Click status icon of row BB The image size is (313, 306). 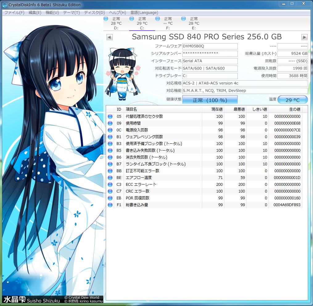pyautogui.click(x=110, y=171)
